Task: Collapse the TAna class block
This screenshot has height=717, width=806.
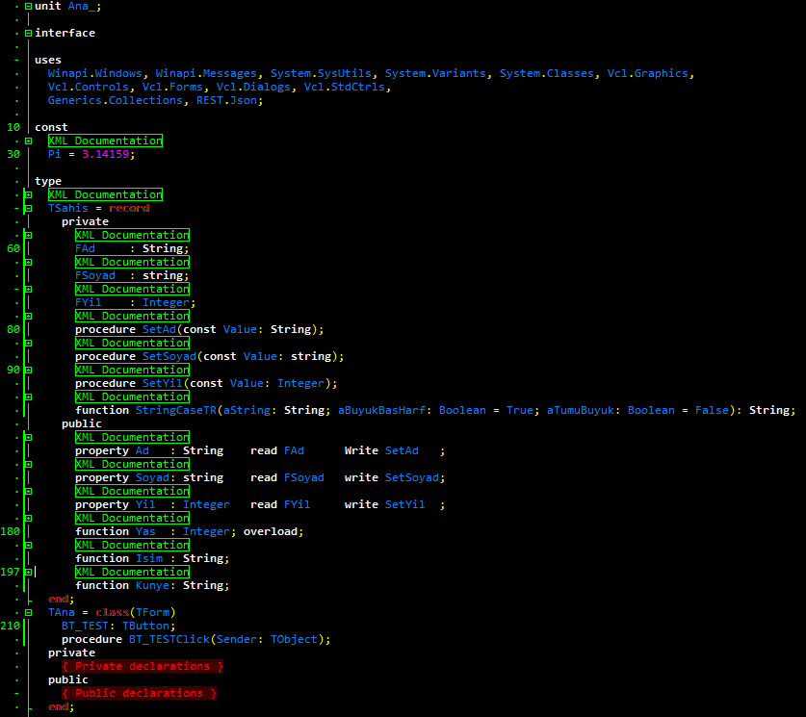Action: (29, 612)
